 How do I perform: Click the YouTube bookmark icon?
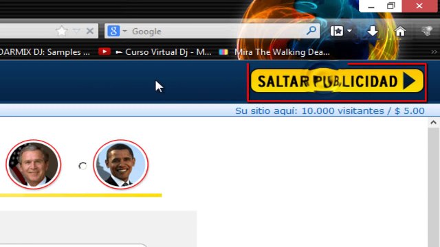pos(104,51)
